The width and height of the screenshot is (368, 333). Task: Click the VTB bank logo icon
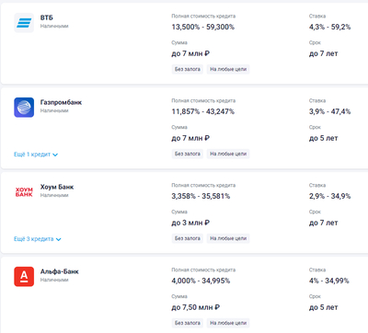(24, 23)
